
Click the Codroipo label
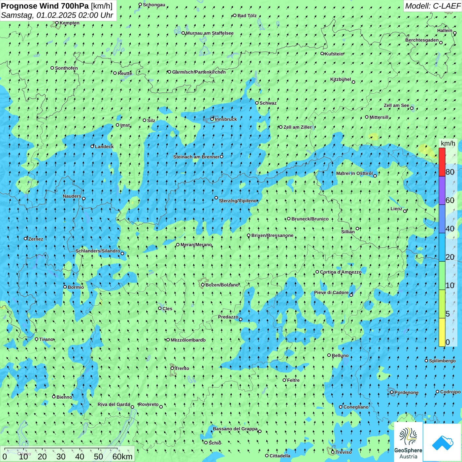point(450,392)
